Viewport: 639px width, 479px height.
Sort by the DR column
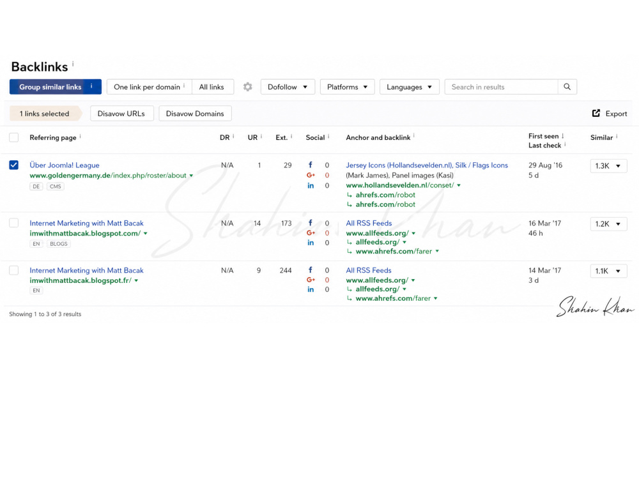pos(224,138)
